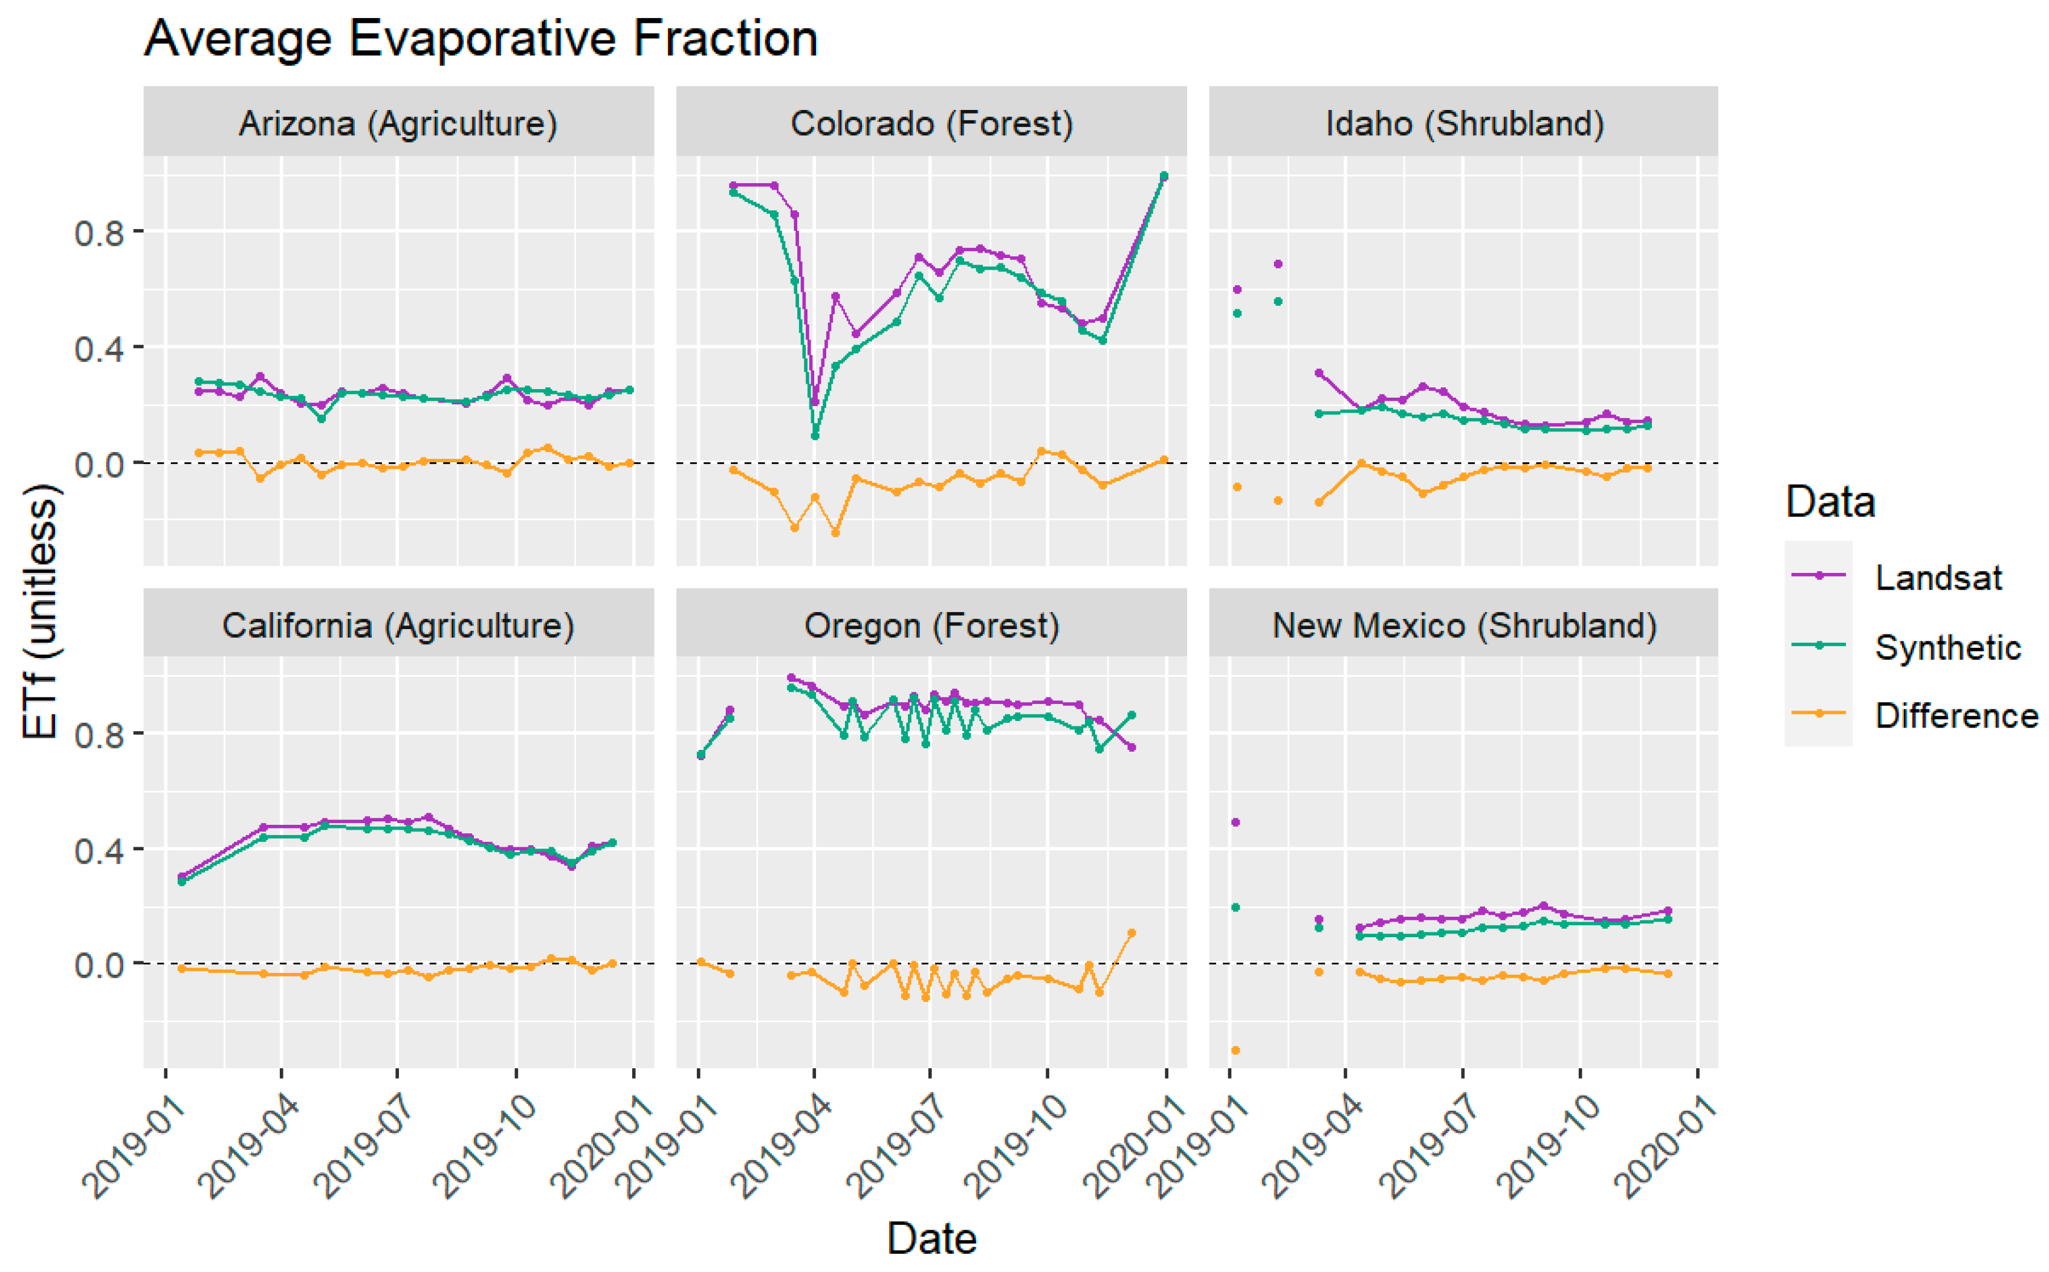The width and height of the screenshot is (2049, 1272).
Task: Click the legend title Data
Action: tap(1830, 502)
